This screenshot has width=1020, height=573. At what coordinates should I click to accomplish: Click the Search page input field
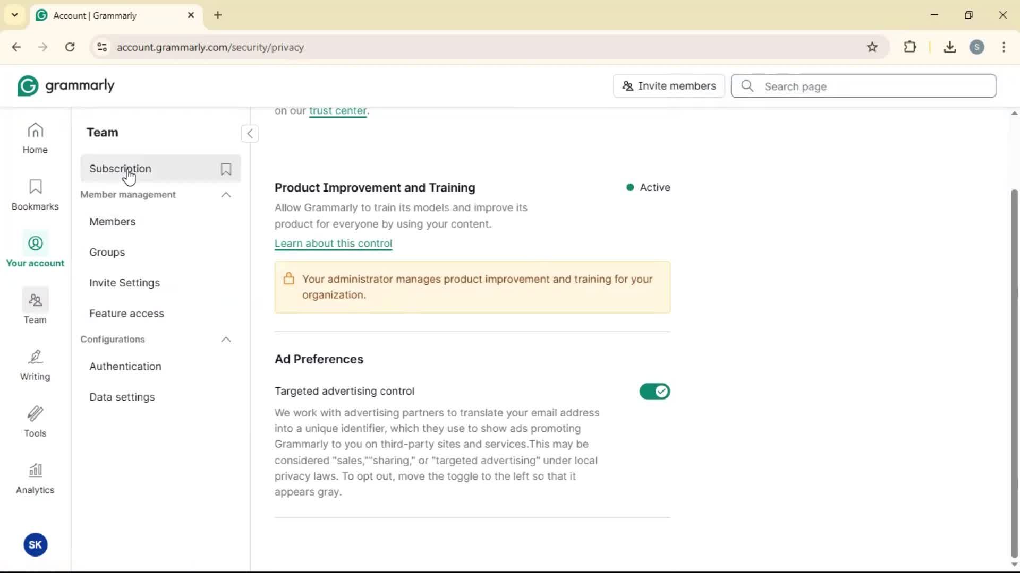tap(871, 86)
